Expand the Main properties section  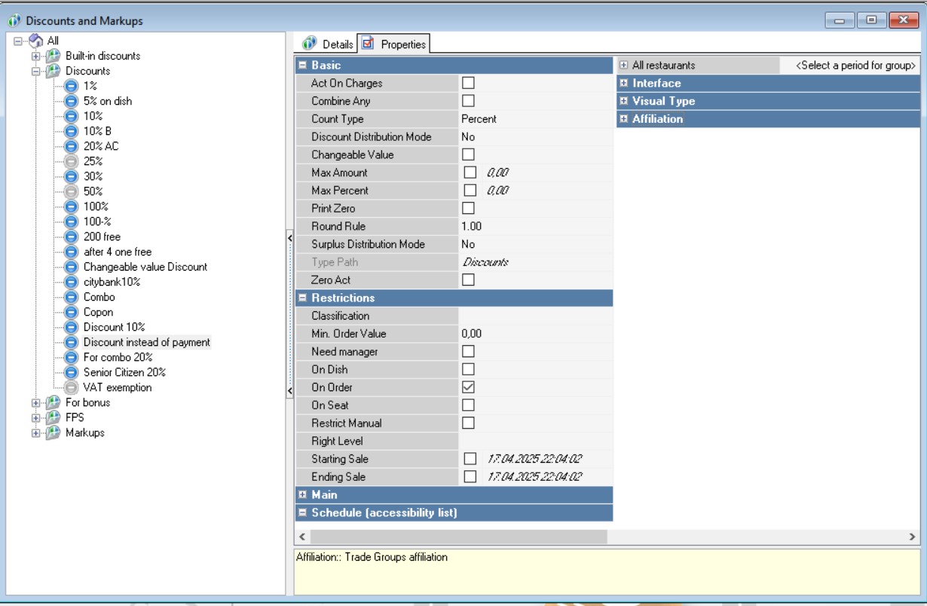(302, 495)
